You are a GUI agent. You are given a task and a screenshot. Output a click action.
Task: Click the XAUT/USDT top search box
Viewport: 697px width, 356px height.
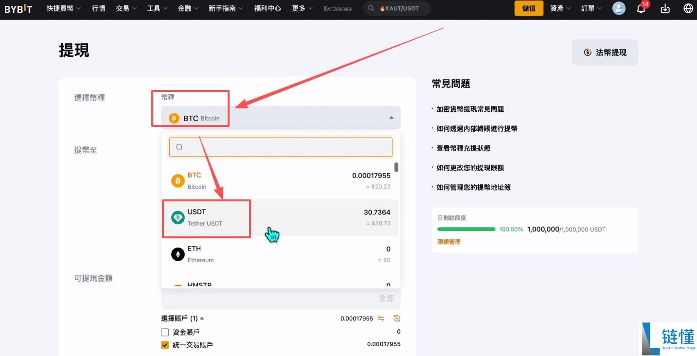click(x=397, y=8)
